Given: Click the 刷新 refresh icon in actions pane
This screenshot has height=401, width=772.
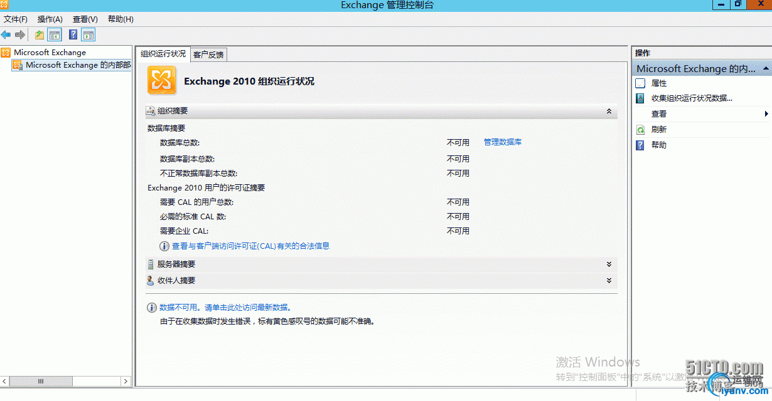Looking at the screenshot, I should coord(640,129).
